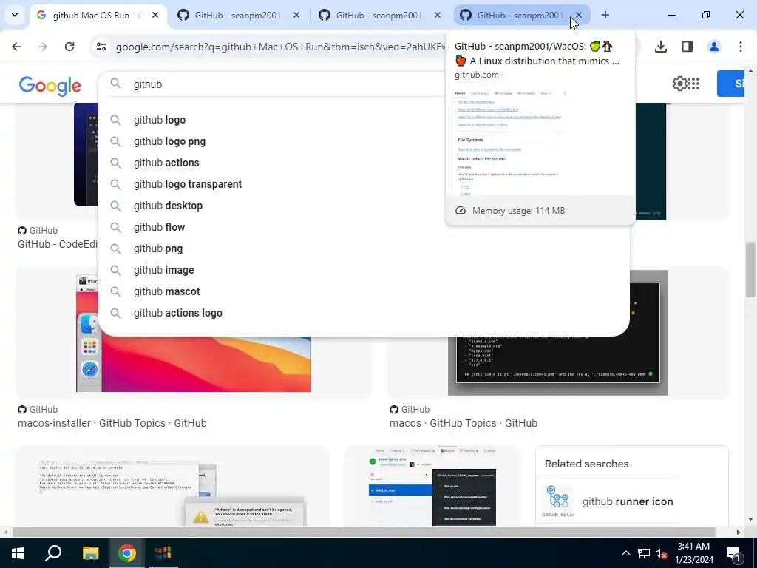This screenshot has width=757, height=568.
Task: Open the colorful app next to Chrome on taskbar
Action: [163, 553]
